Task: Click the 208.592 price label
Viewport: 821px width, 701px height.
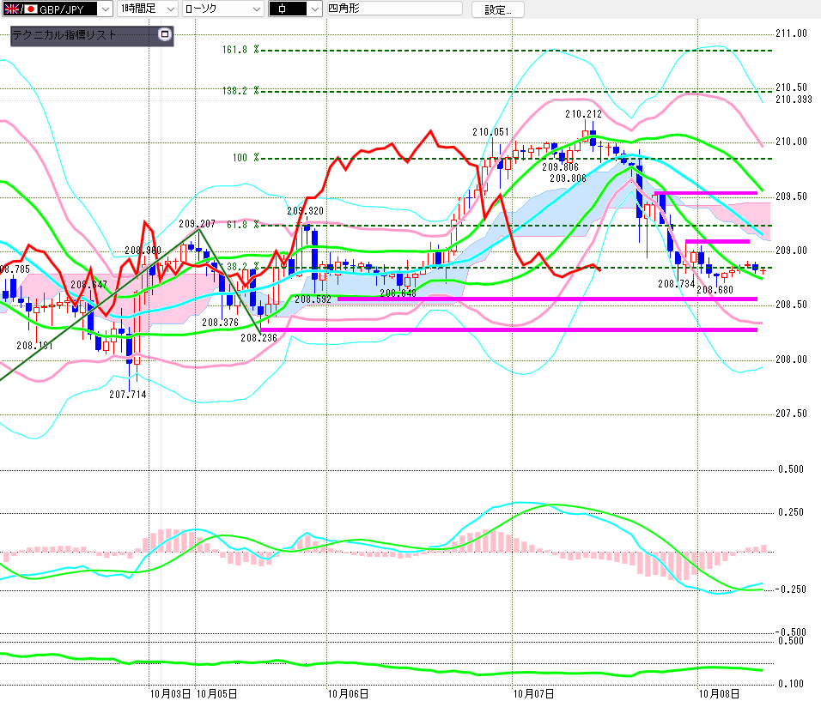Action: [313, 299]
